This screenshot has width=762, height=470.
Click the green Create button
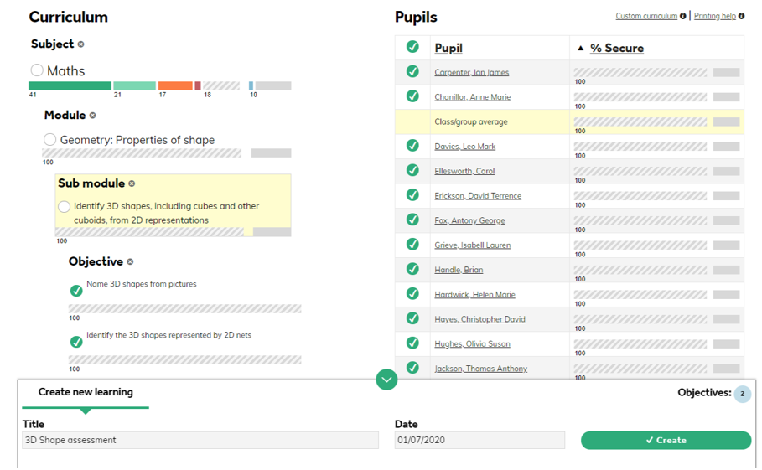[x=666, y=440]
